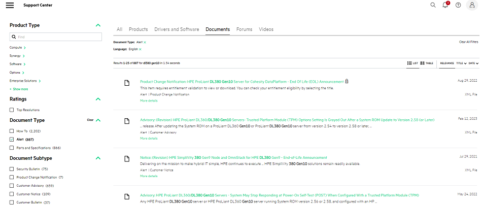Screen dimensions: 482x205
Task: Check the Security Bulletin subtype
Action: point(12,169)
